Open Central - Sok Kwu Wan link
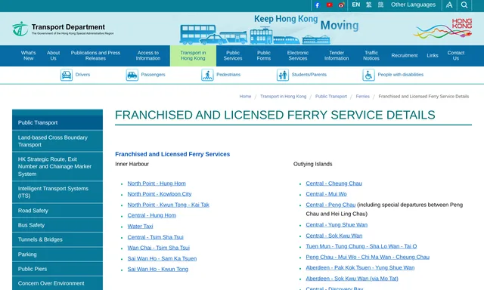This screenshot has height=290, width=484. (x=334, y=236)
